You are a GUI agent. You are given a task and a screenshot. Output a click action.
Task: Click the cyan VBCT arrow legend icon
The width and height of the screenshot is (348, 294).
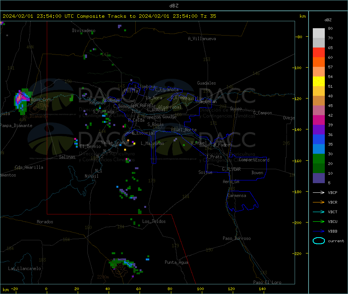click(319, 212)
